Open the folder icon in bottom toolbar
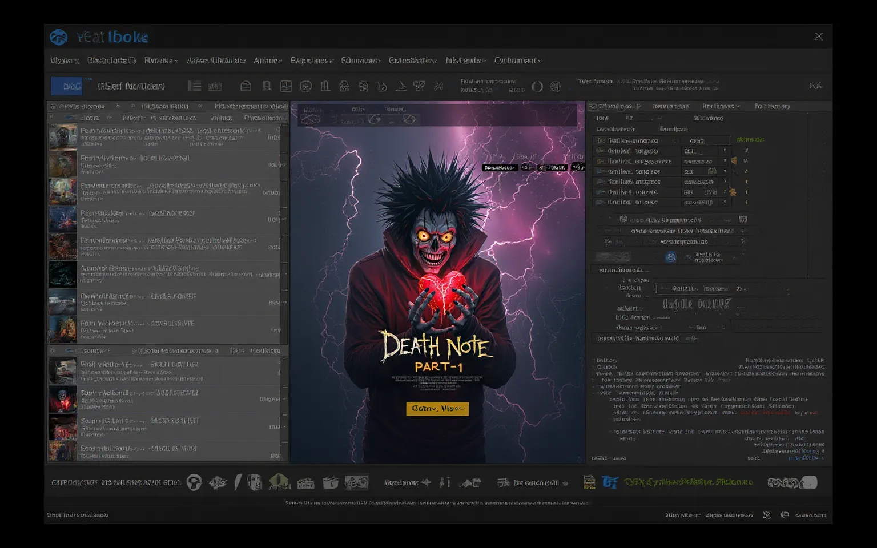This screenshot has height=548, width=877. 331,483
